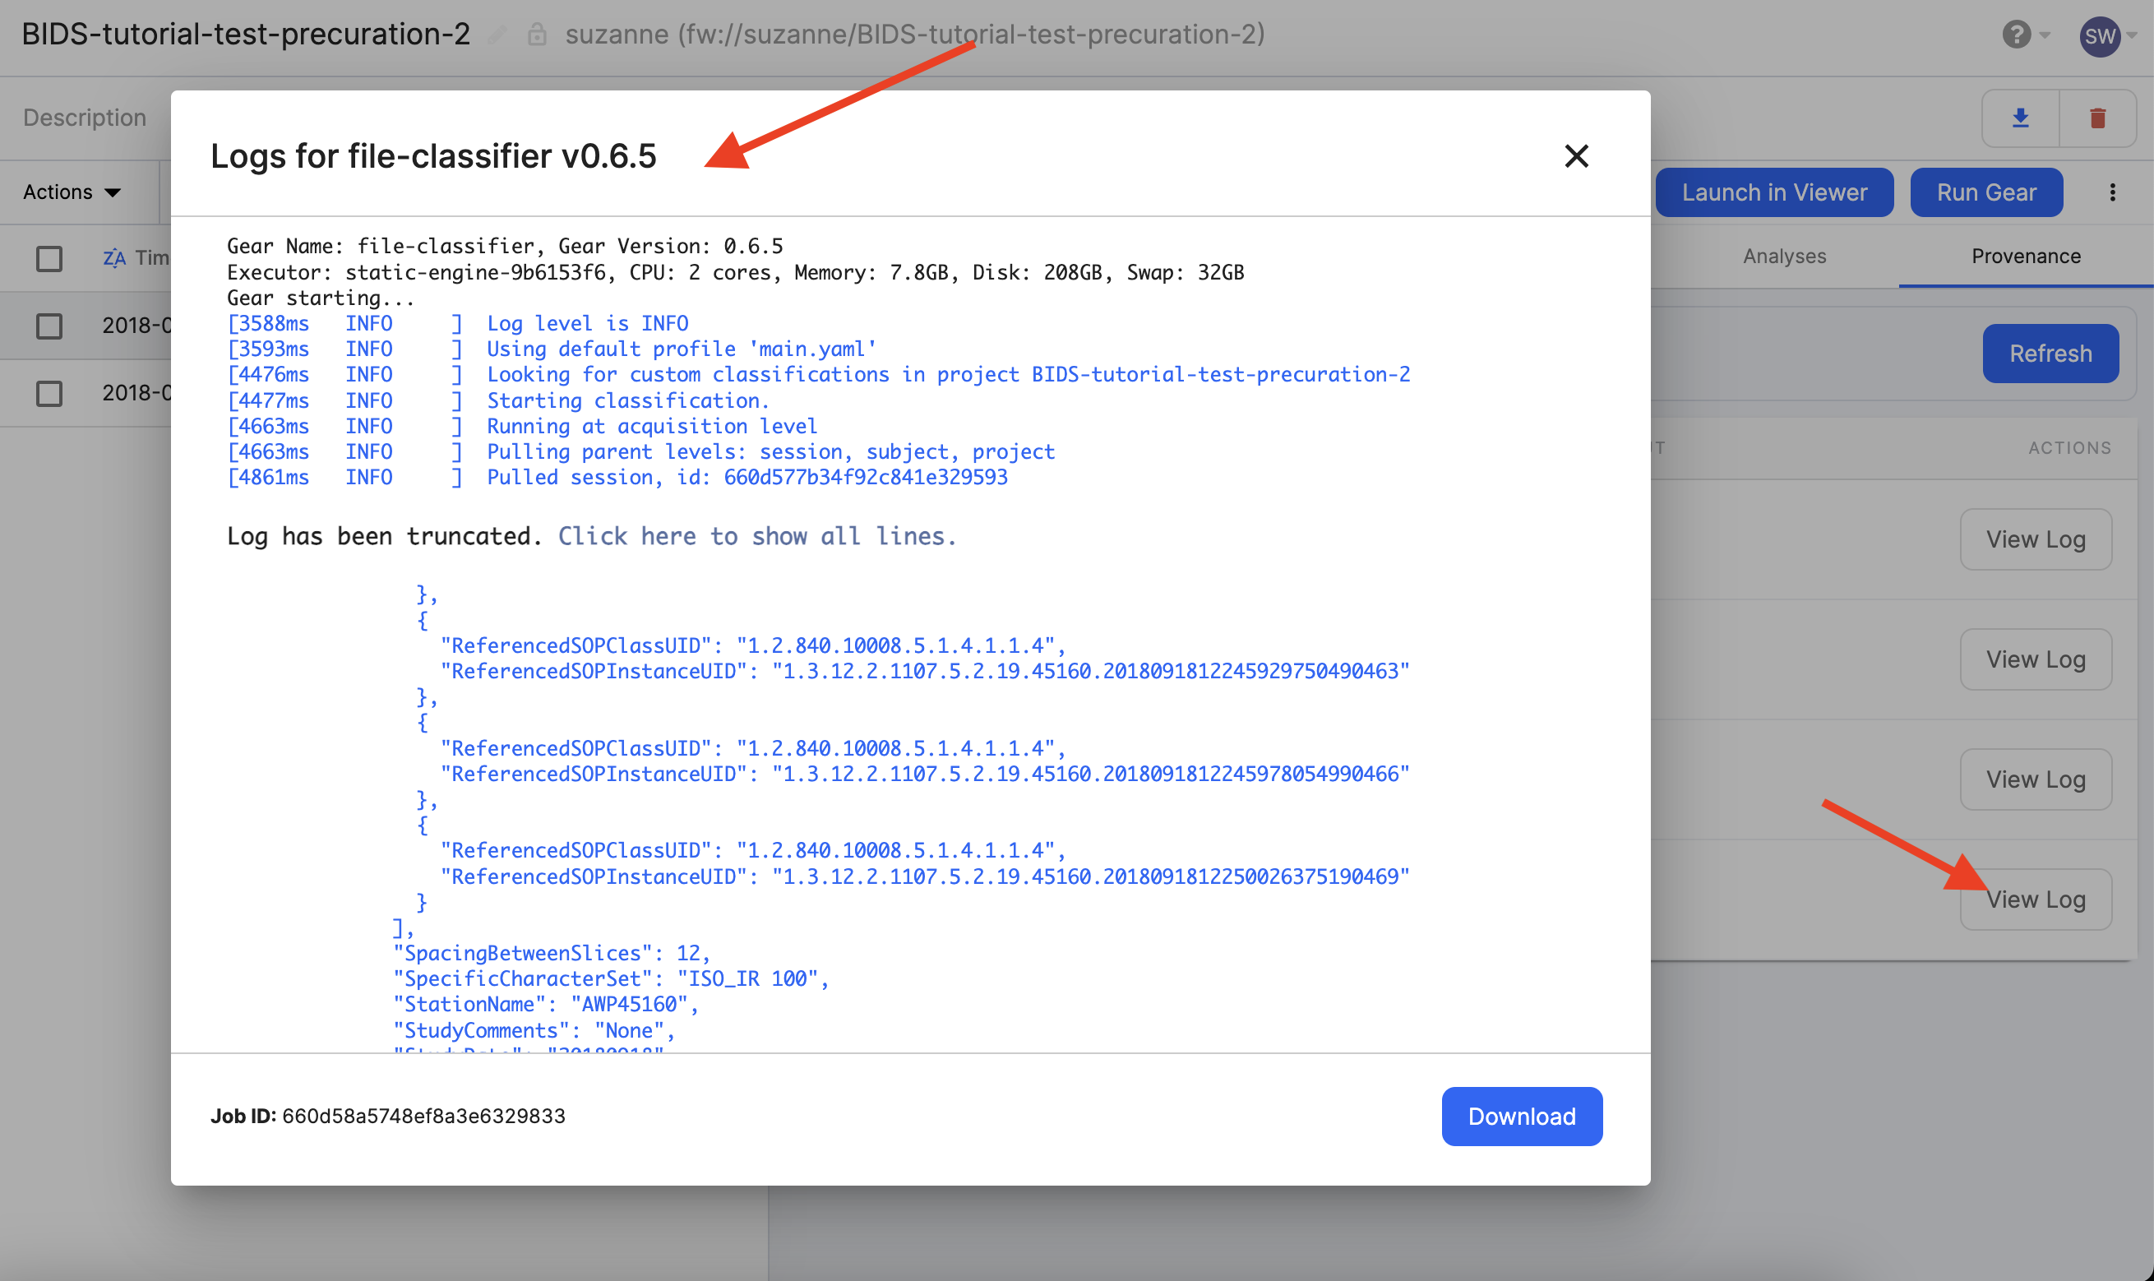The height and width of the screenshot is (1281, 2154).
Task: Click 'Pulled session, id' log line
Action: 617,478
